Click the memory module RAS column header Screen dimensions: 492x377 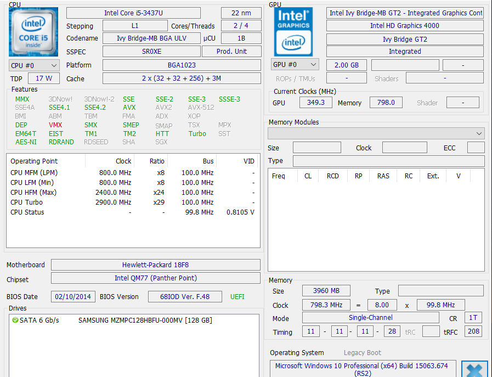[383, 176]
